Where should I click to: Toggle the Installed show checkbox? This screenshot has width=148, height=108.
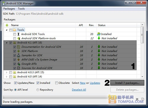(x=38, y=83)
